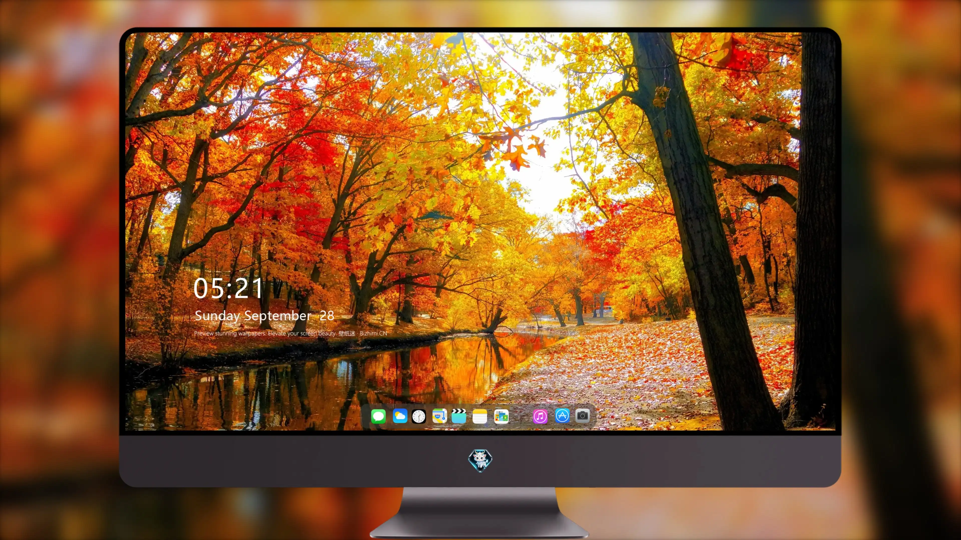Open the gray Camera app in the dock
This screenshot has width=961, height=540.
(582, 415)
